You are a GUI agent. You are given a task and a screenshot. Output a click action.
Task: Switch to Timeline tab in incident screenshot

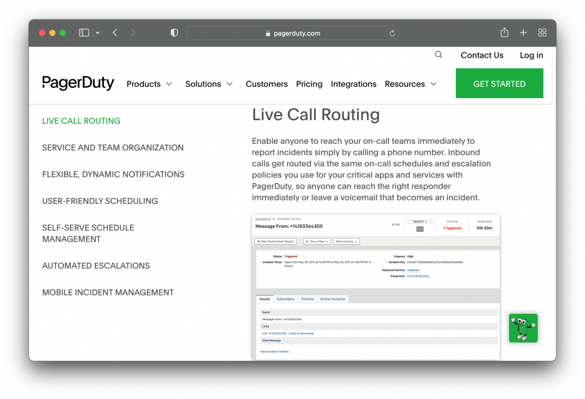pyautogui.click(x=307, y=299)
